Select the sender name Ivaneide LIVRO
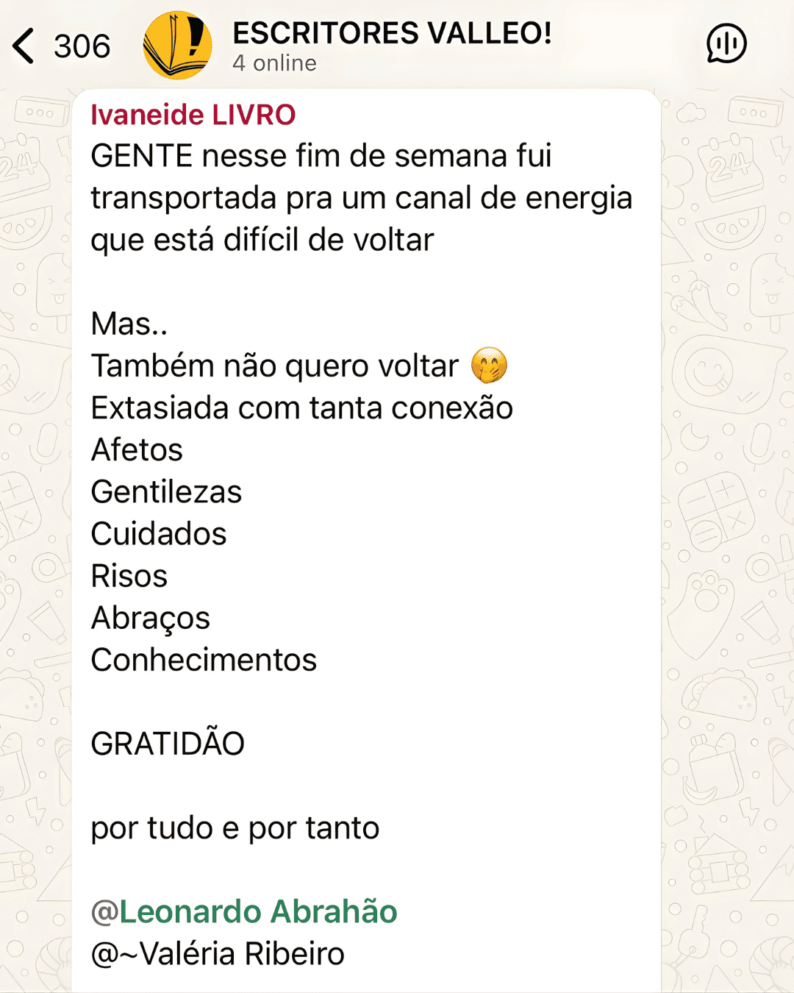 click(x=193, y=115)
